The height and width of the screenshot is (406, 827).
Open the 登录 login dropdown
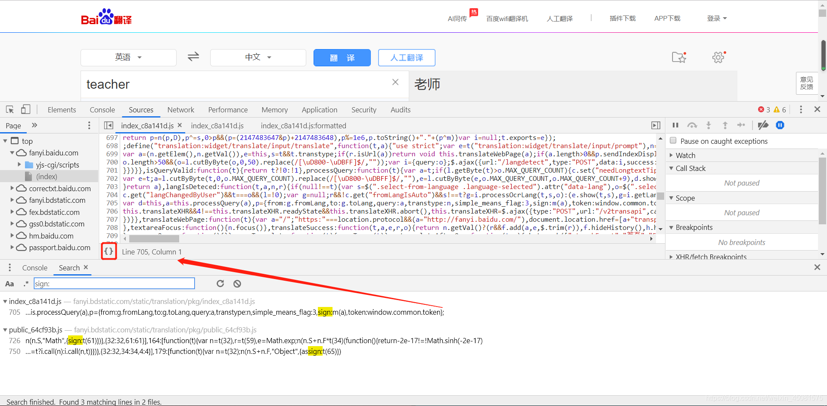point(717,18)
